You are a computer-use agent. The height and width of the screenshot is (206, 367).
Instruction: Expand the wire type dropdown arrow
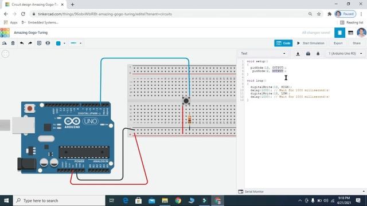[x=80, y=43]
